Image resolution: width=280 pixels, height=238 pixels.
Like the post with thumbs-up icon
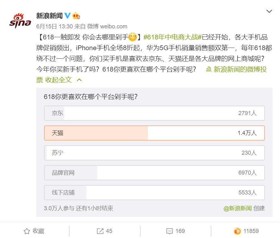[237, 231]
